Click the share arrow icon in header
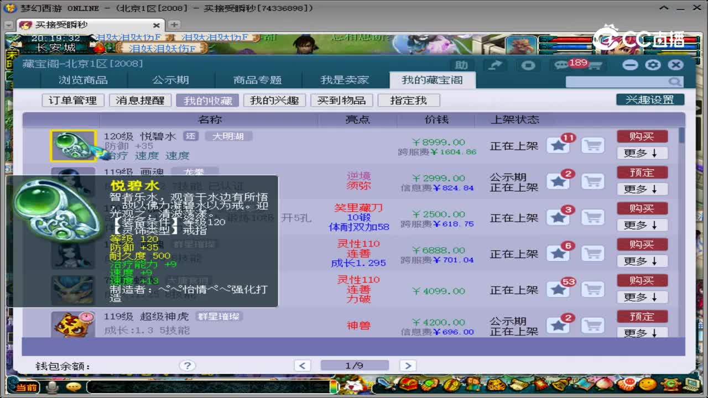Screen dimensions: 708x398 (x=496, y=65)
